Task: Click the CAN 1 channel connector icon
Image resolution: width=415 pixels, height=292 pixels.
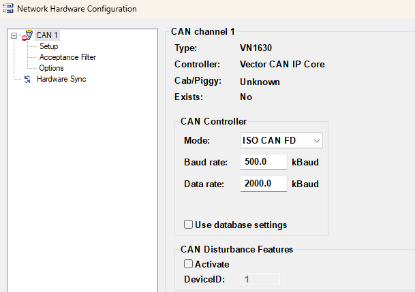Action: coord(27,35)
